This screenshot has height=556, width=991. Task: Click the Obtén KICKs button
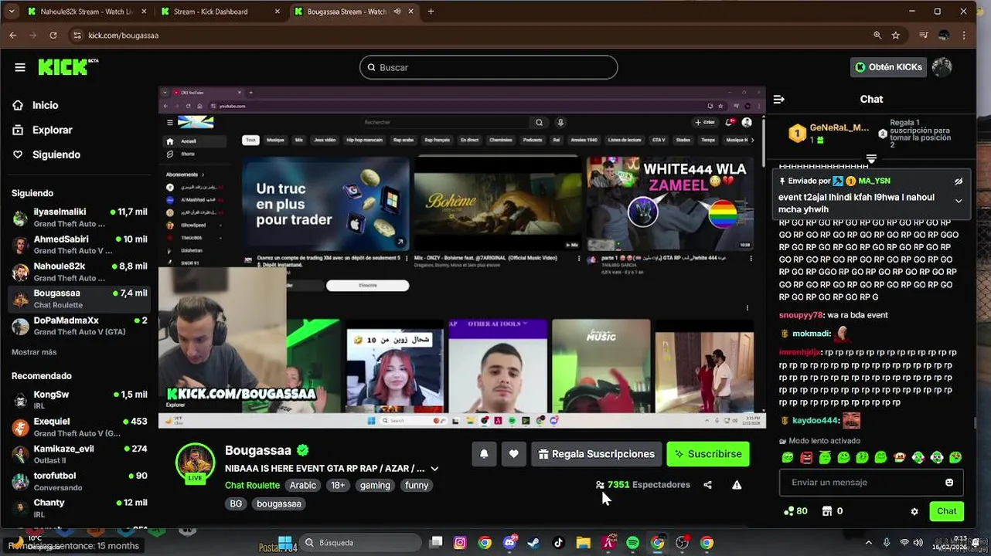888,67
